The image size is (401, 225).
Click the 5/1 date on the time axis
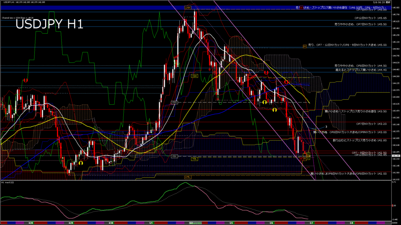151,223
